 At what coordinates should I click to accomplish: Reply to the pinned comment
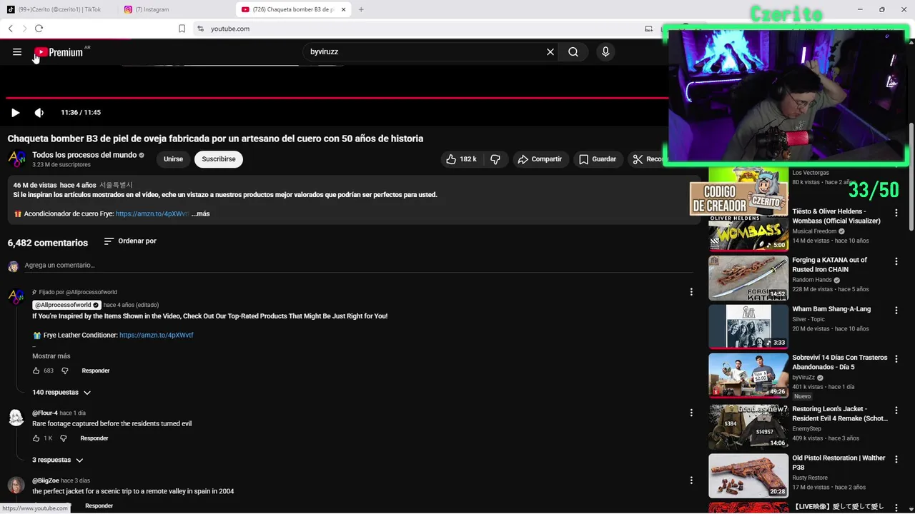[96, 371]
